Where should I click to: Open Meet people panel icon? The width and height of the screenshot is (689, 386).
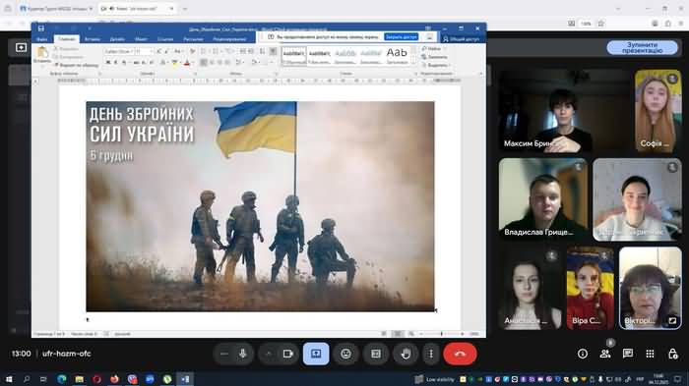click(605, 354)
